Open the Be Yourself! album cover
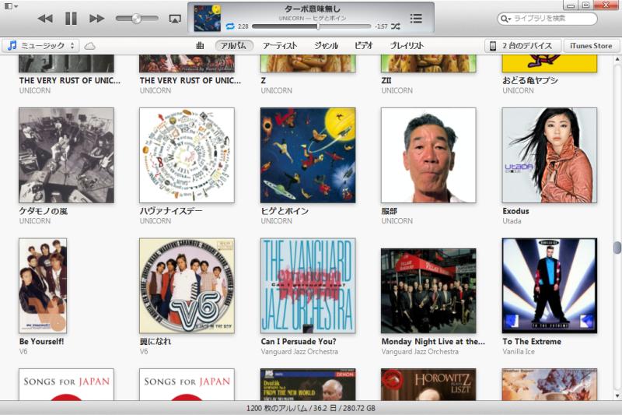Image resolution: width=622 pixels, height=415 pixels. pyautogui.click(x=43, y=286)
